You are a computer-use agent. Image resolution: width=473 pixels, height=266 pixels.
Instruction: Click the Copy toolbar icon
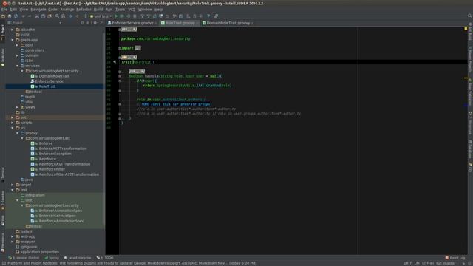pos(43,16)
